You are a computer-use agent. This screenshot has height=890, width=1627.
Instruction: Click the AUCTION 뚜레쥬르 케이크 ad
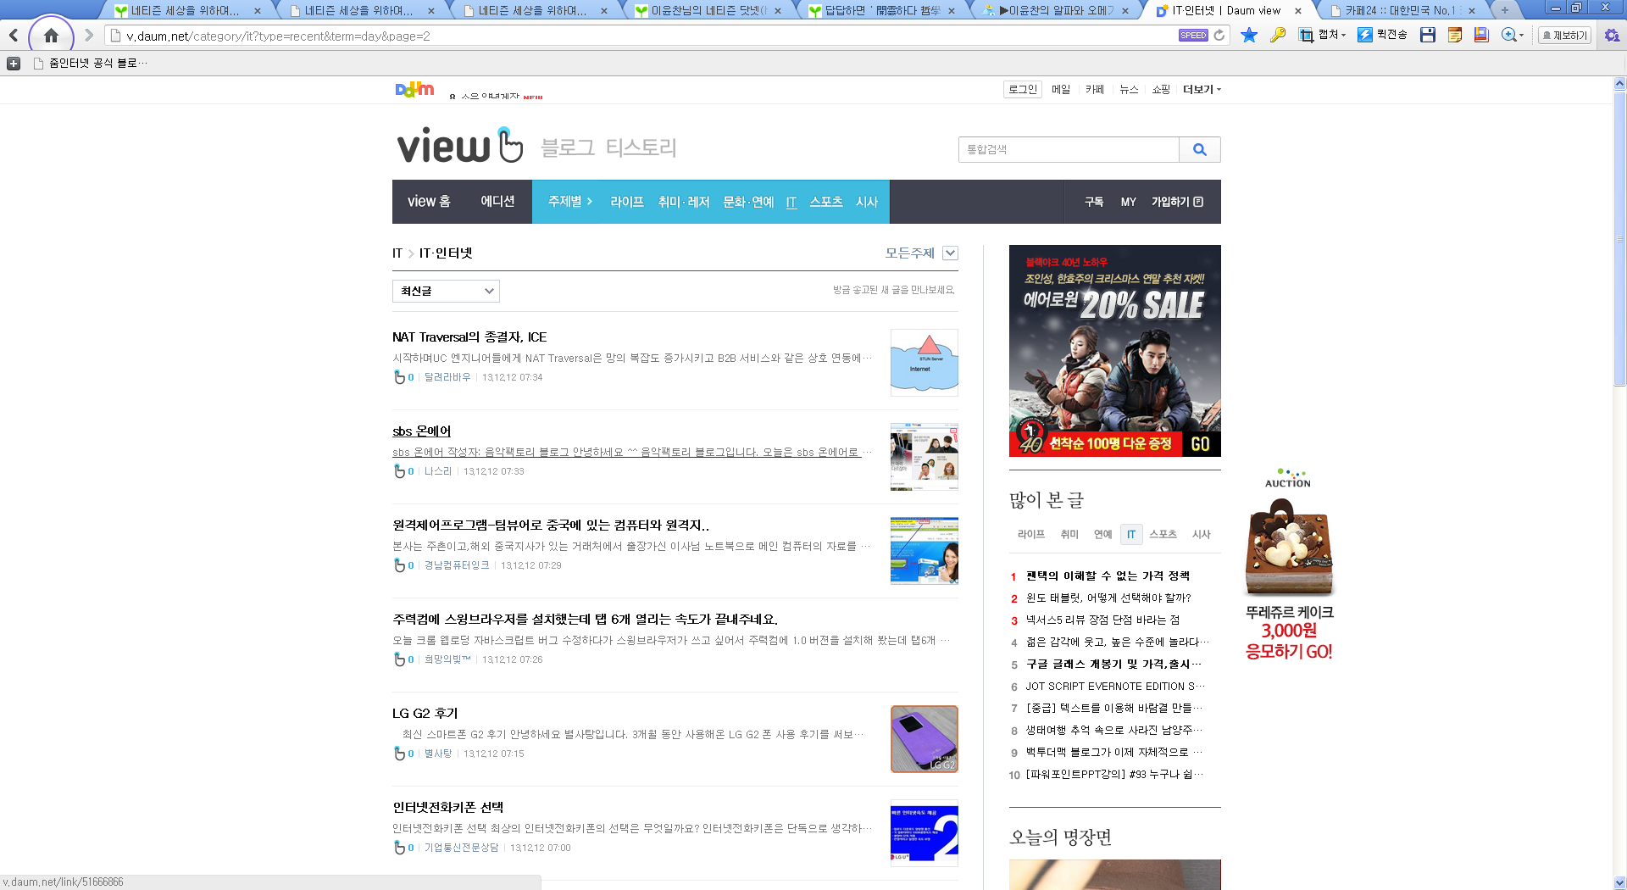click(x=1288, y=564)
